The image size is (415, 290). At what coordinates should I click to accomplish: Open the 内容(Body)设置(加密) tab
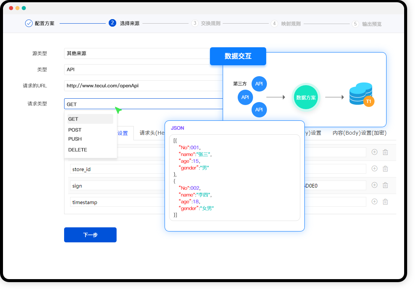click(360, 133)
